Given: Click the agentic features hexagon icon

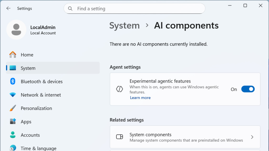Looking at the screenshot, I should (120, 89).
